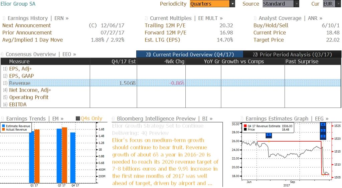The image size is (342, 188).
Task: Open Elior Growth Strategy preview headline
Action: (x=158, y=129)
